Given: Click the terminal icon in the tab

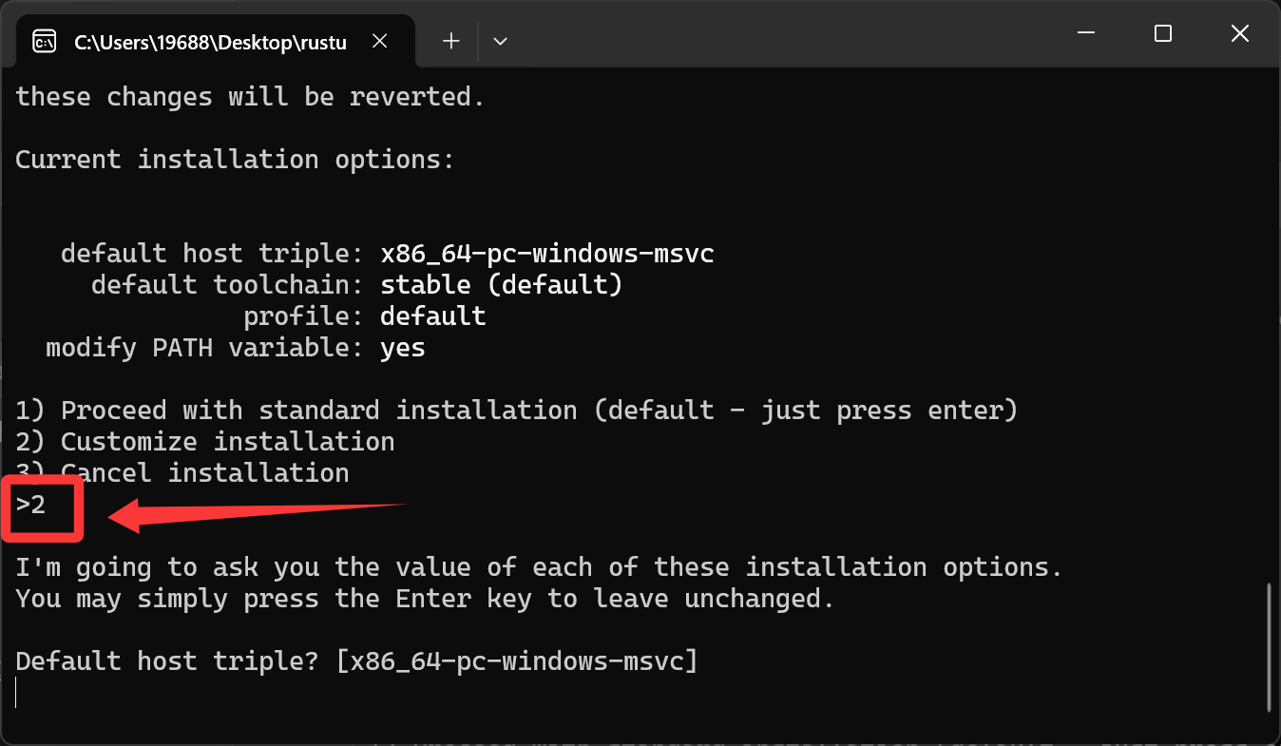Looking at the screenshot, I should (44, 42).
